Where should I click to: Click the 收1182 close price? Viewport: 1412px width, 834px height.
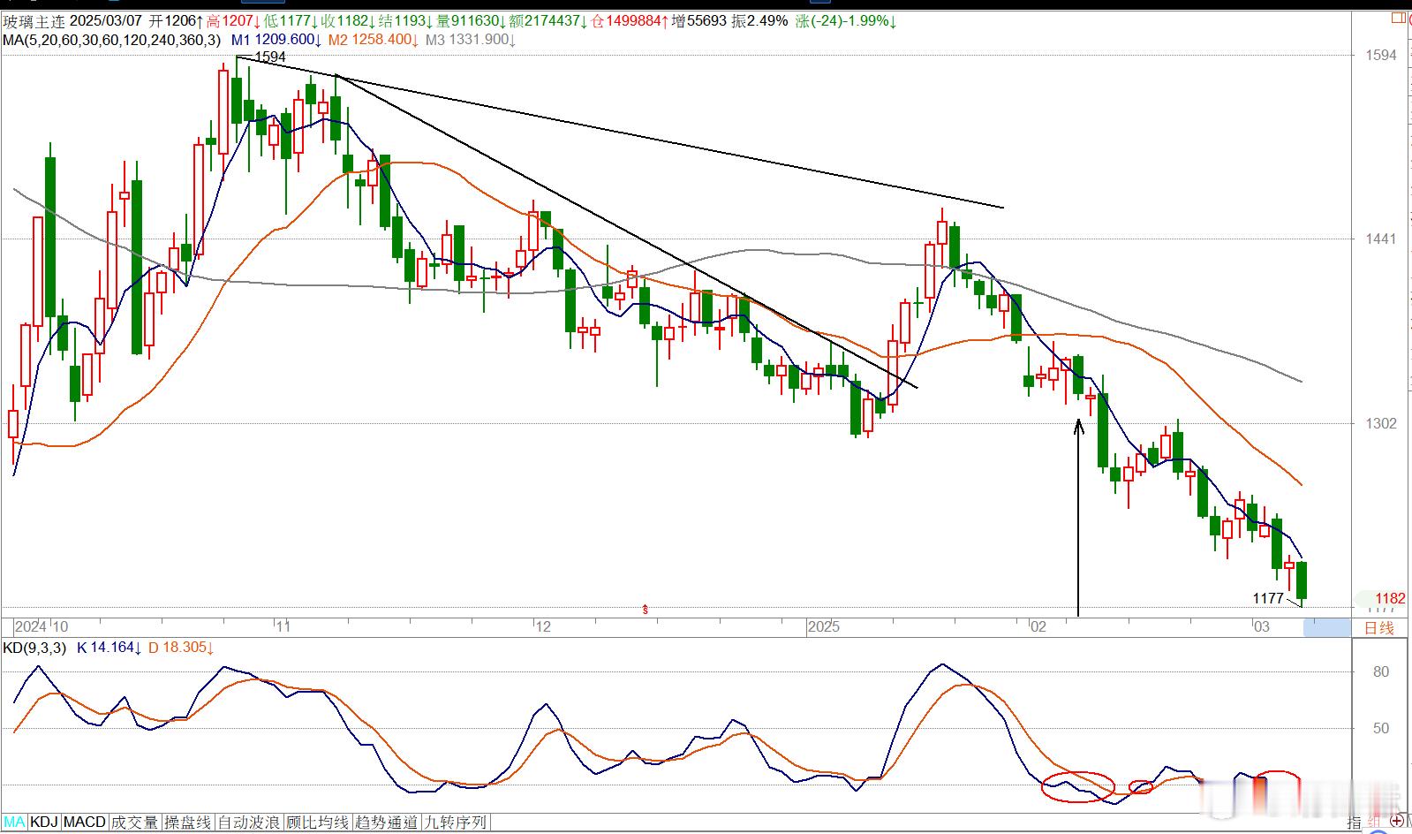pyautogui.click(x=350, y=21)
